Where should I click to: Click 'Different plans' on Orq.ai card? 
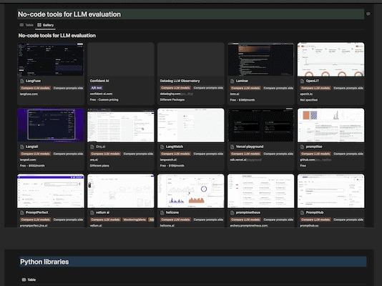click(x=99, y=166)
